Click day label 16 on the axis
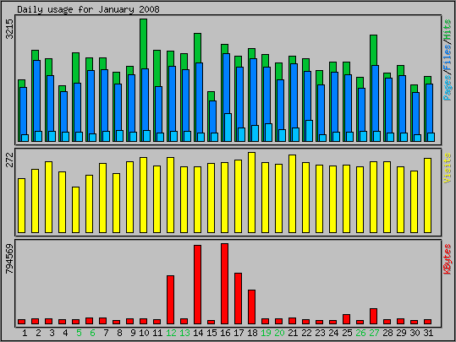The height and width of the screenshot is (342, 456). click(225, 333)
